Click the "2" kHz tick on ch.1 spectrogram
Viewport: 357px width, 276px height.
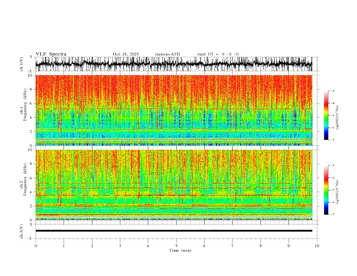[32, 132]
